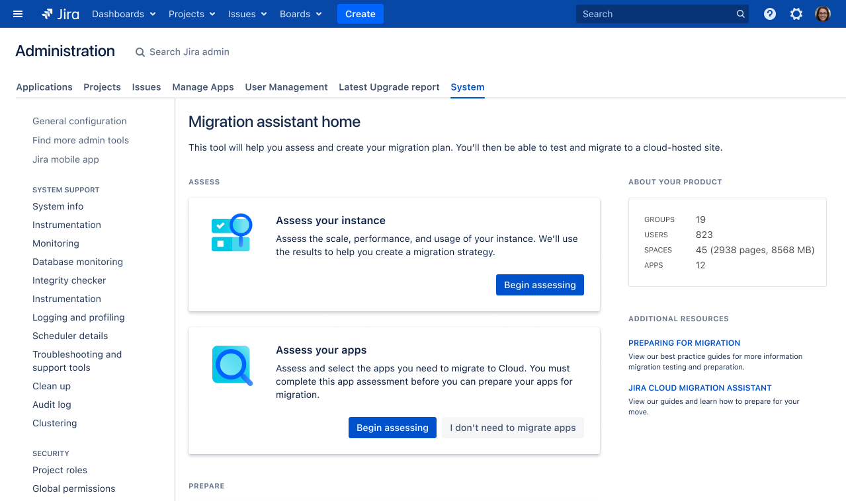Switch to the Manage Apps tab
Viewport: 846px width, 501px height.
[x=203, y=87]
